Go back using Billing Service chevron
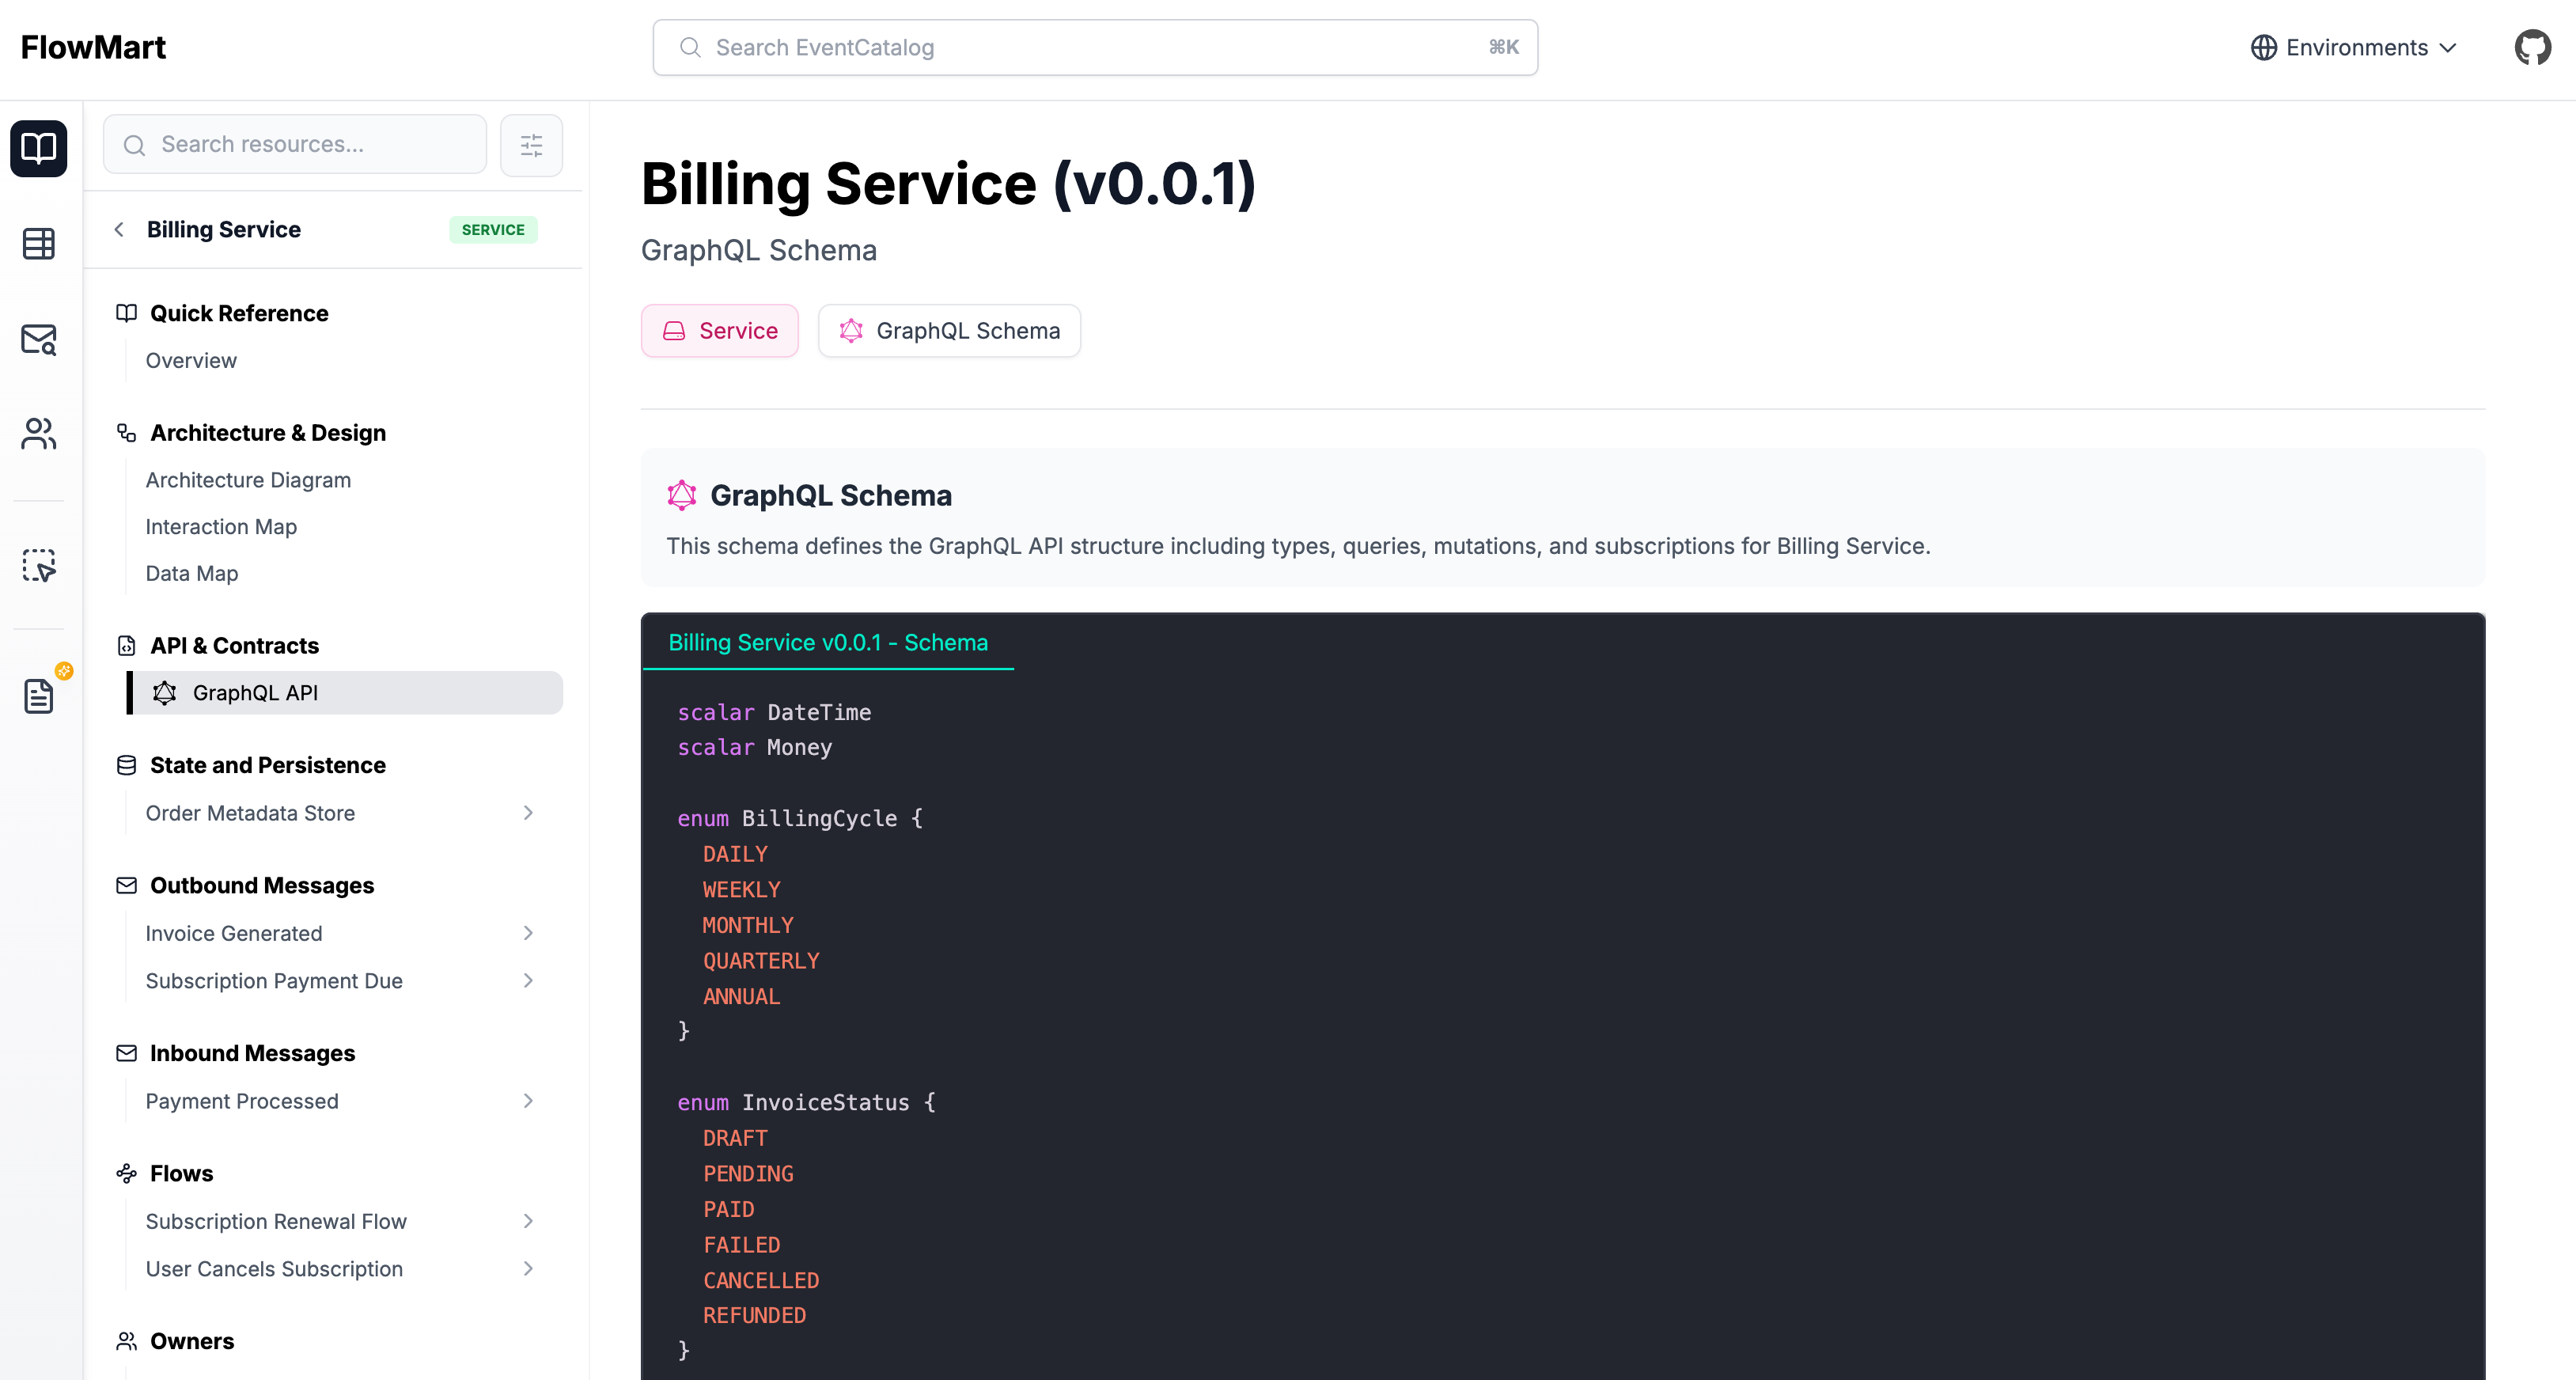Viewport: 2576px width, 1380px height. tap(120, 230)
